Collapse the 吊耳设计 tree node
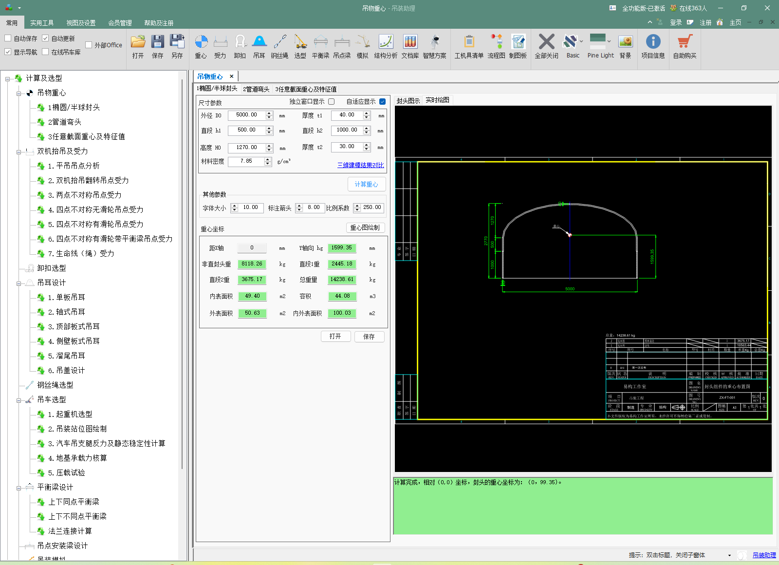779x565 pixels. click(19, 283)
